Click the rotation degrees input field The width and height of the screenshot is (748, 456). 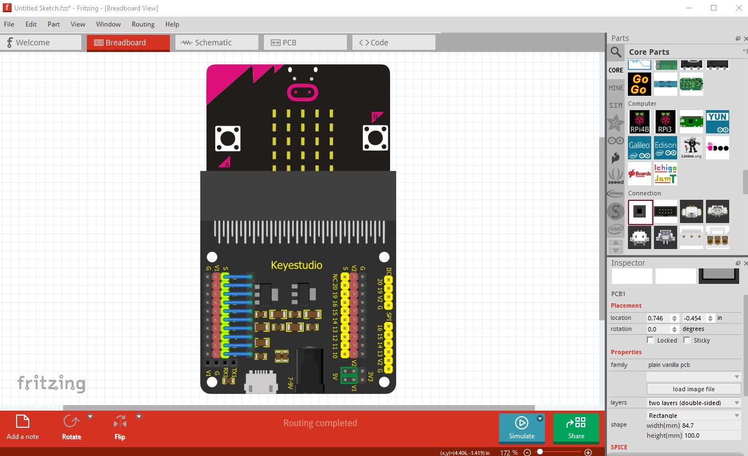[658, 329]
